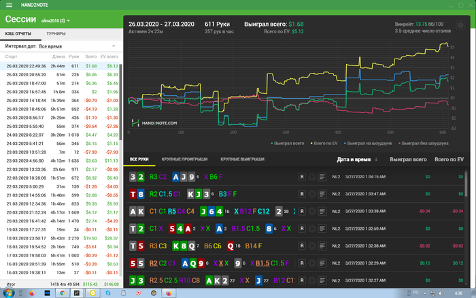
Task: Switch to the 'КЭШ ОТЧЕТЫ' tab
Action: (18, 34)
